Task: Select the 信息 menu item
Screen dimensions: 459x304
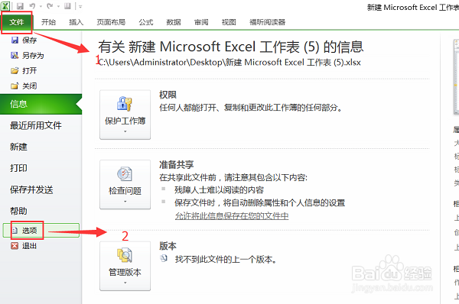Action: [x=41, y=104]
